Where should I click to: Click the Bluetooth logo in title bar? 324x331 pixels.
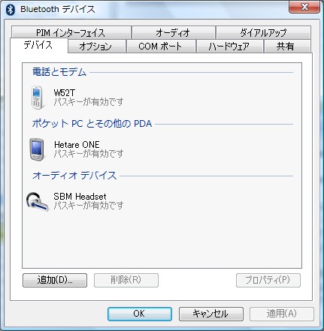pos(11,10)
